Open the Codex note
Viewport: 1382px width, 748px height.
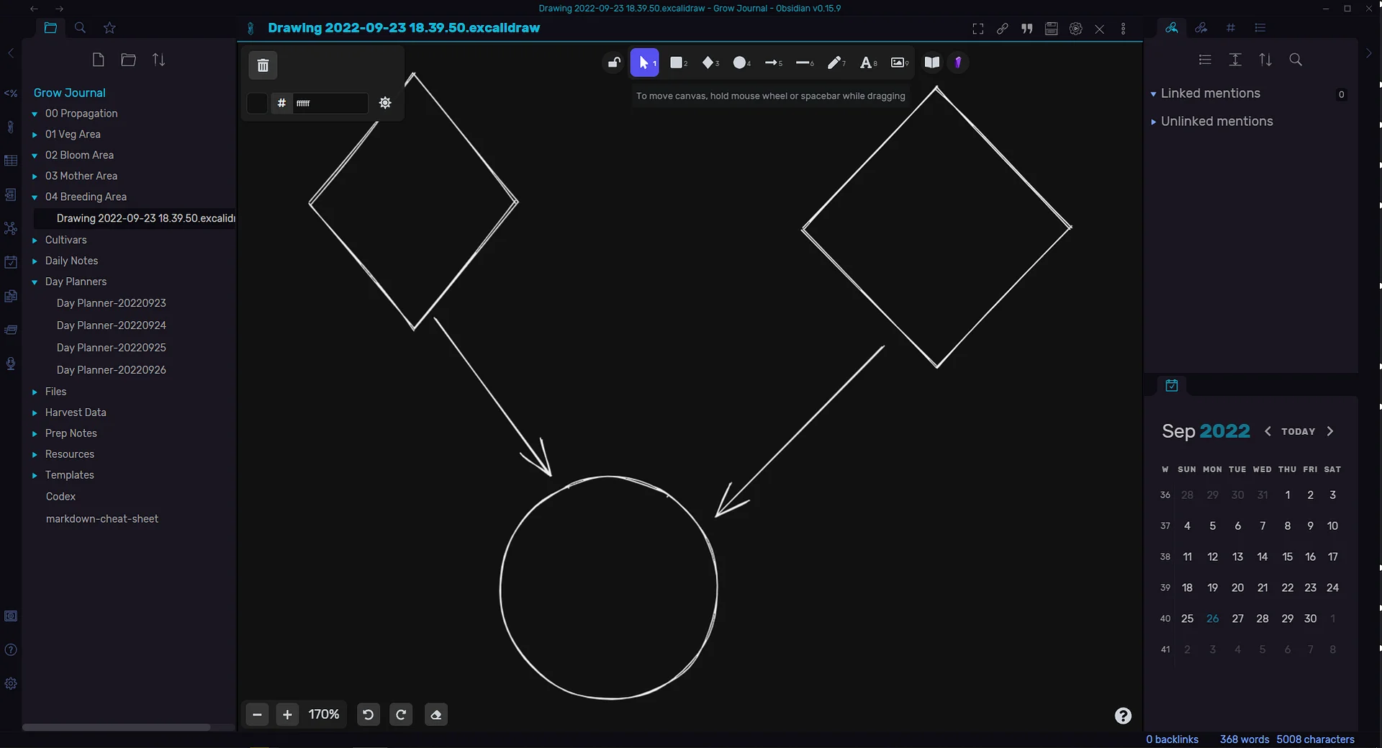(x=60, y=497)
